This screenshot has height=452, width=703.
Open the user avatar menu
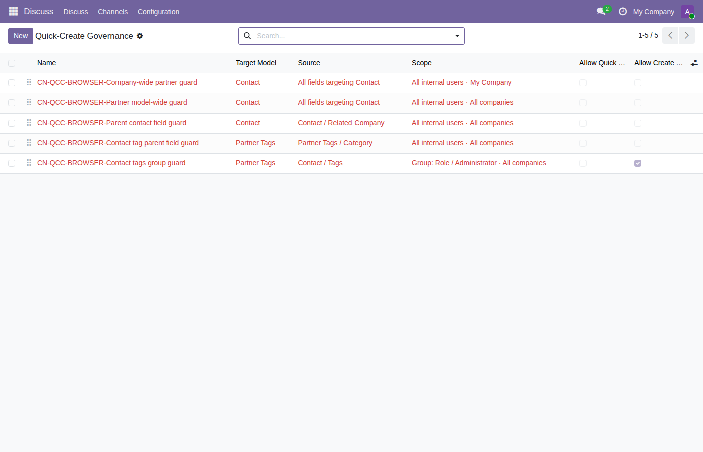[x=687, y=12]
